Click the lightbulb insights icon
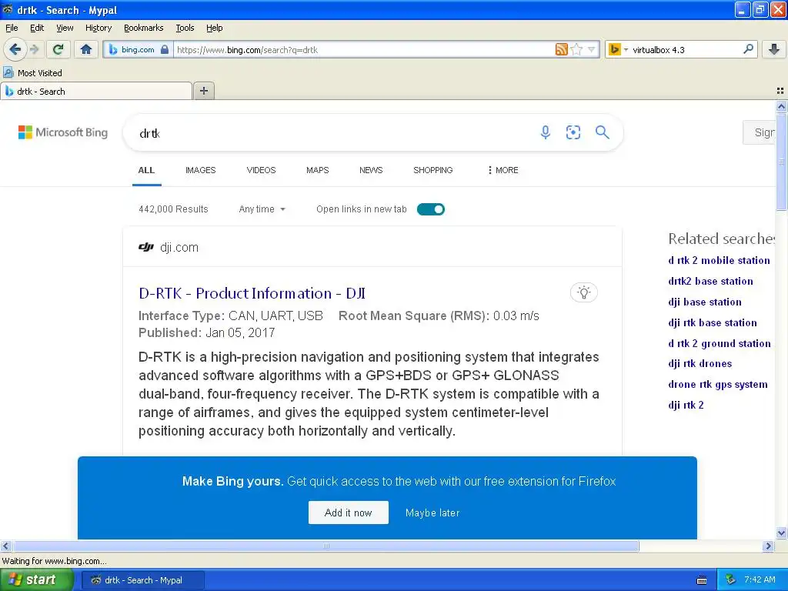Image resolution: width=788 pixels, height=591 pixels. point(583,292)
